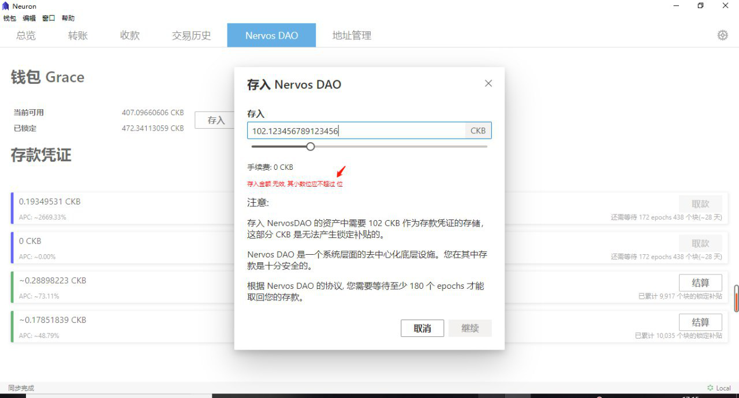Click the Local network status icon

click(x=710, y=388)
